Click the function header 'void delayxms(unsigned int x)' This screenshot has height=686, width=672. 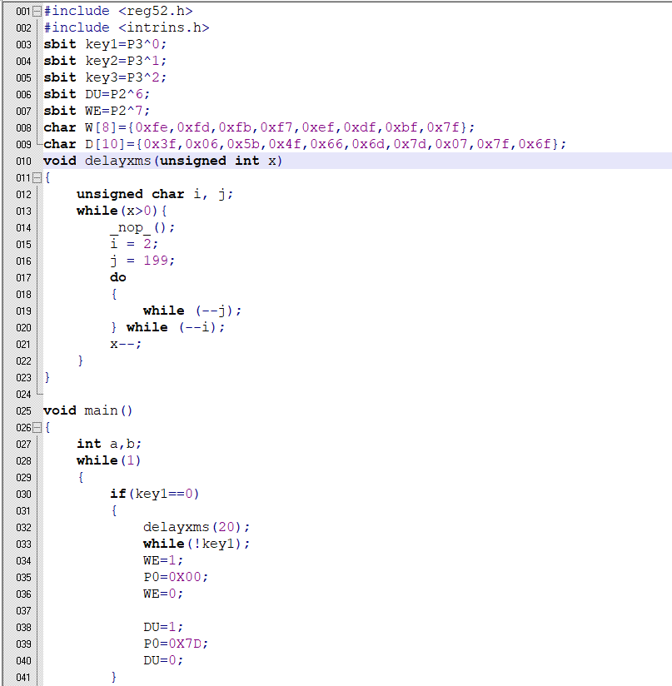163,161
